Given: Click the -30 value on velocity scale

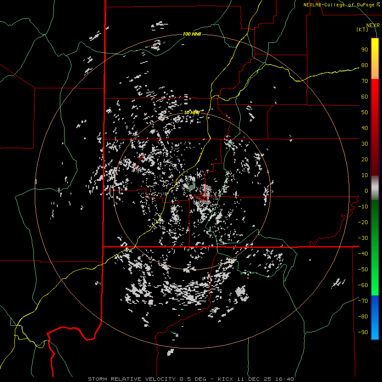Looking at the screenshot, I should pyautogui.click(x=363, y=238).
